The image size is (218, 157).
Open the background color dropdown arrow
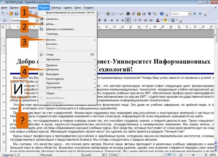point(177,20)
